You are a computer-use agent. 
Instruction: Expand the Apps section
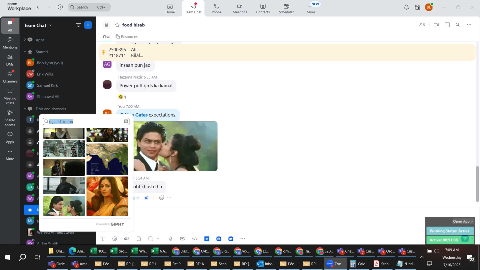[x=25, y=40]
